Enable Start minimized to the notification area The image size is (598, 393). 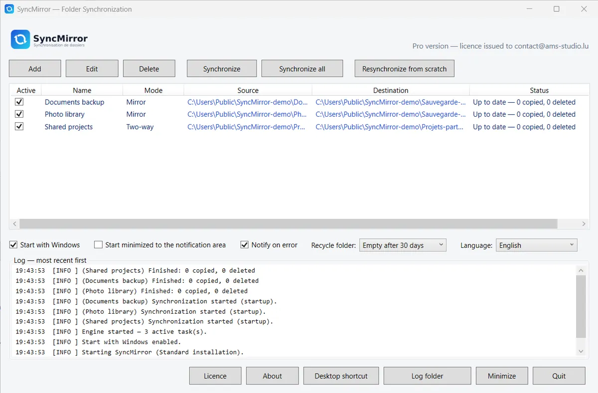[99, 245]
